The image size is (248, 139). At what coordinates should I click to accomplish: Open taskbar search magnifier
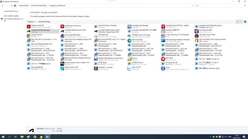tap(9, 137)
